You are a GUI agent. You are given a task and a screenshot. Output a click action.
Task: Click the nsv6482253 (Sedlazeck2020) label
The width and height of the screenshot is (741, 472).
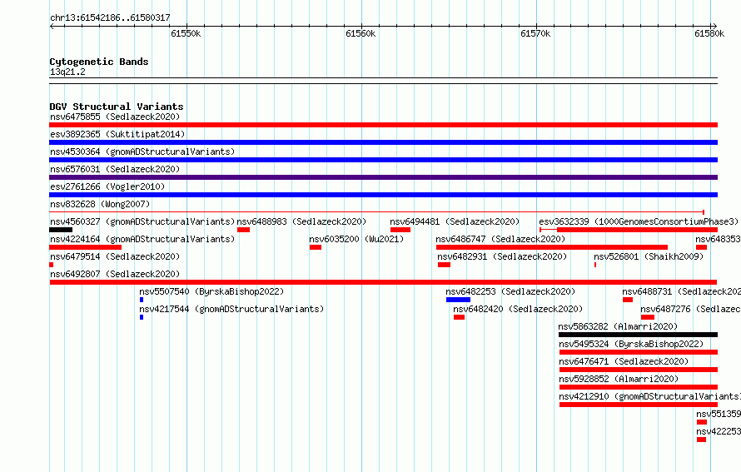pos(510,291)
